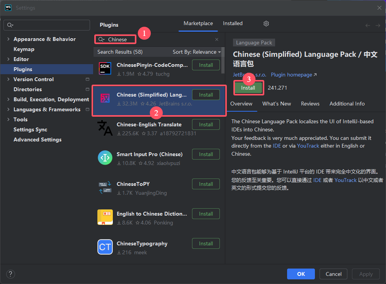
Task: Install English to Chinese Dictionary plugin
Action: [206, 214]
